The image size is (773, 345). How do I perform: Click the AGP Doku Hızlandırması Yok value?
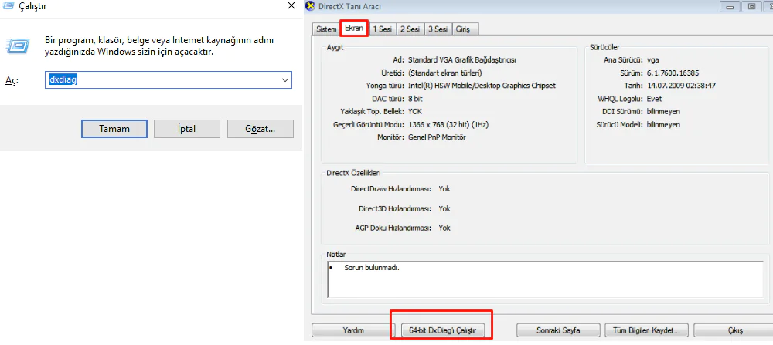(444, 228)
